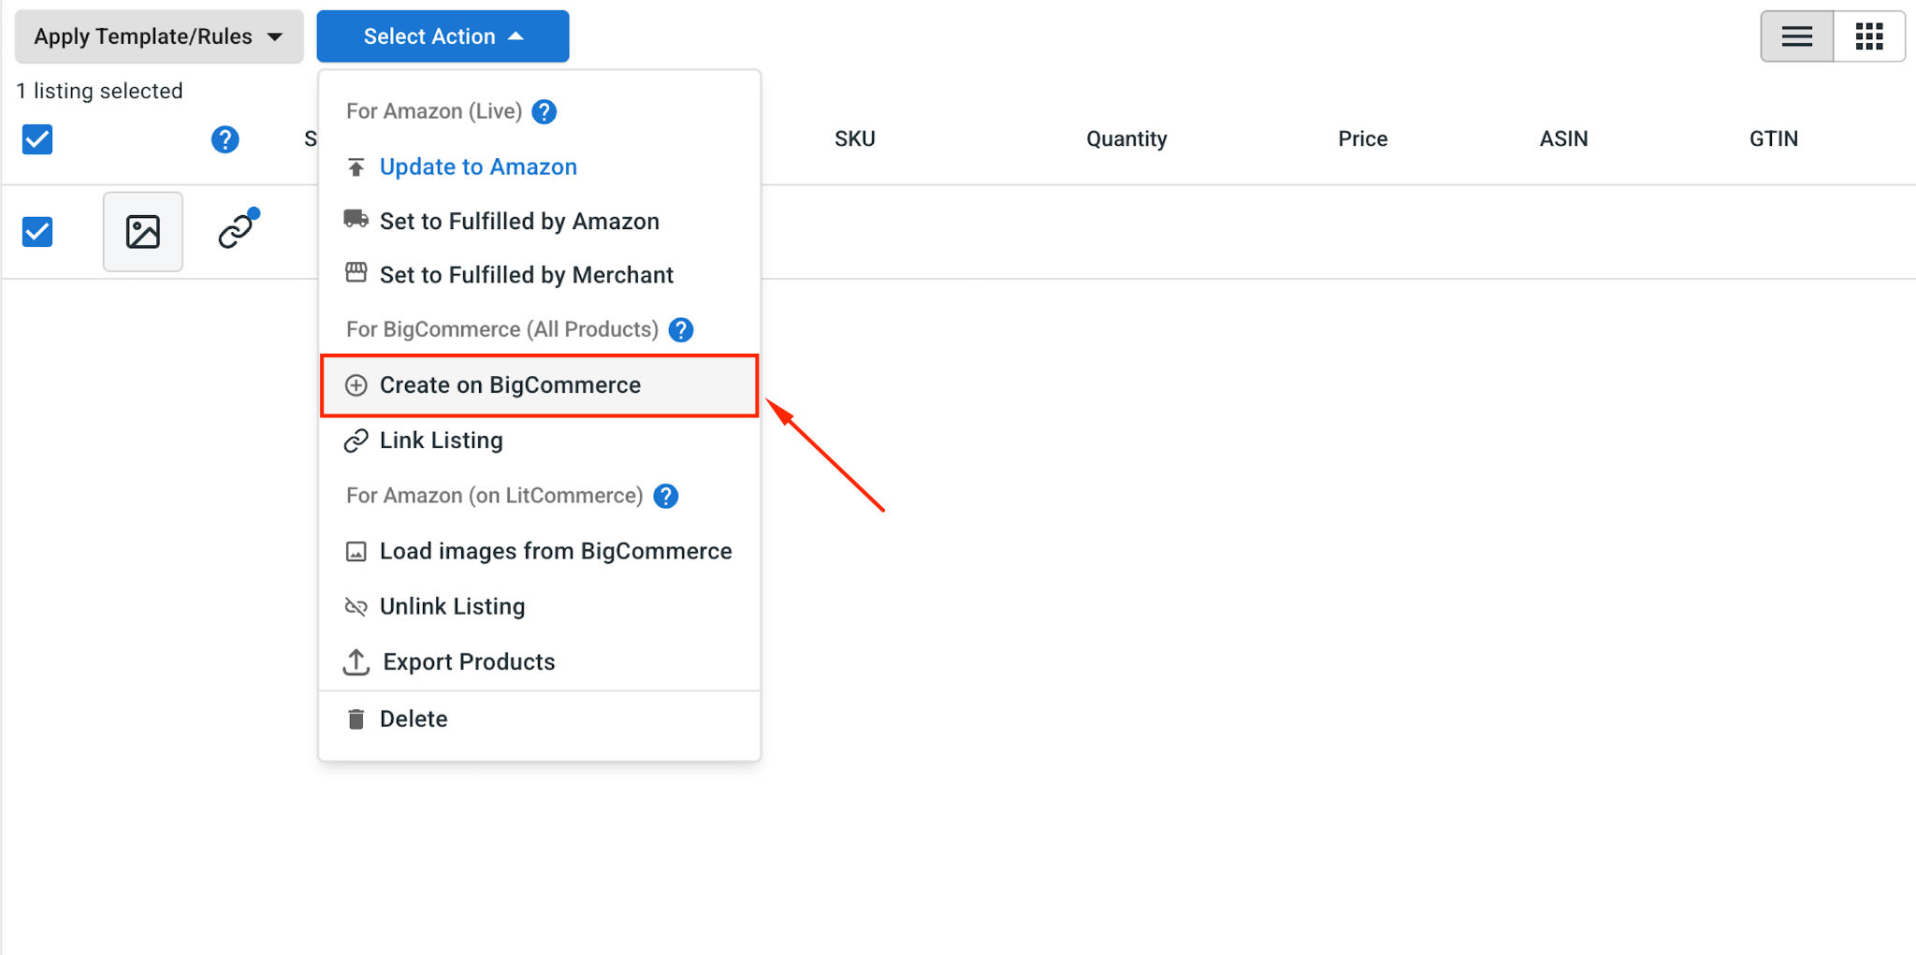Expand the Apply Template/Rules dropdown
Image resolution: width=1916 pixels, height=955 pixels.
[x=159, y=36]
